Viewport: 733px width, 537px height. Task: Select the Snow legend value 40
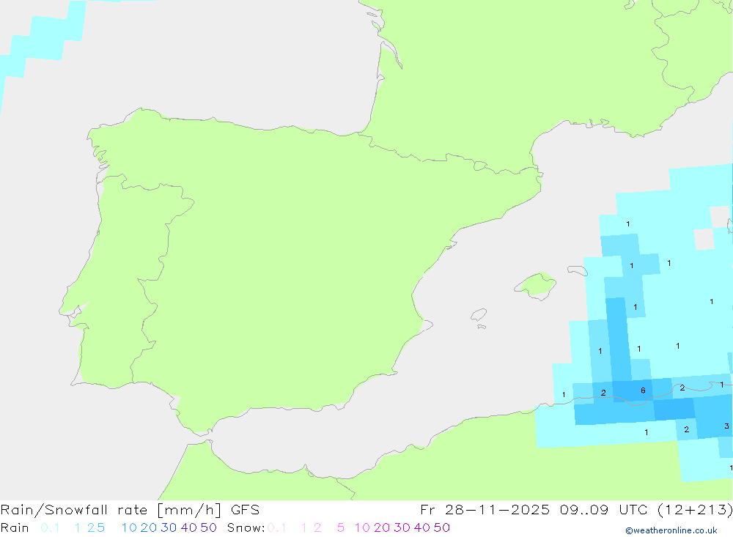click(x=422, y=527)
